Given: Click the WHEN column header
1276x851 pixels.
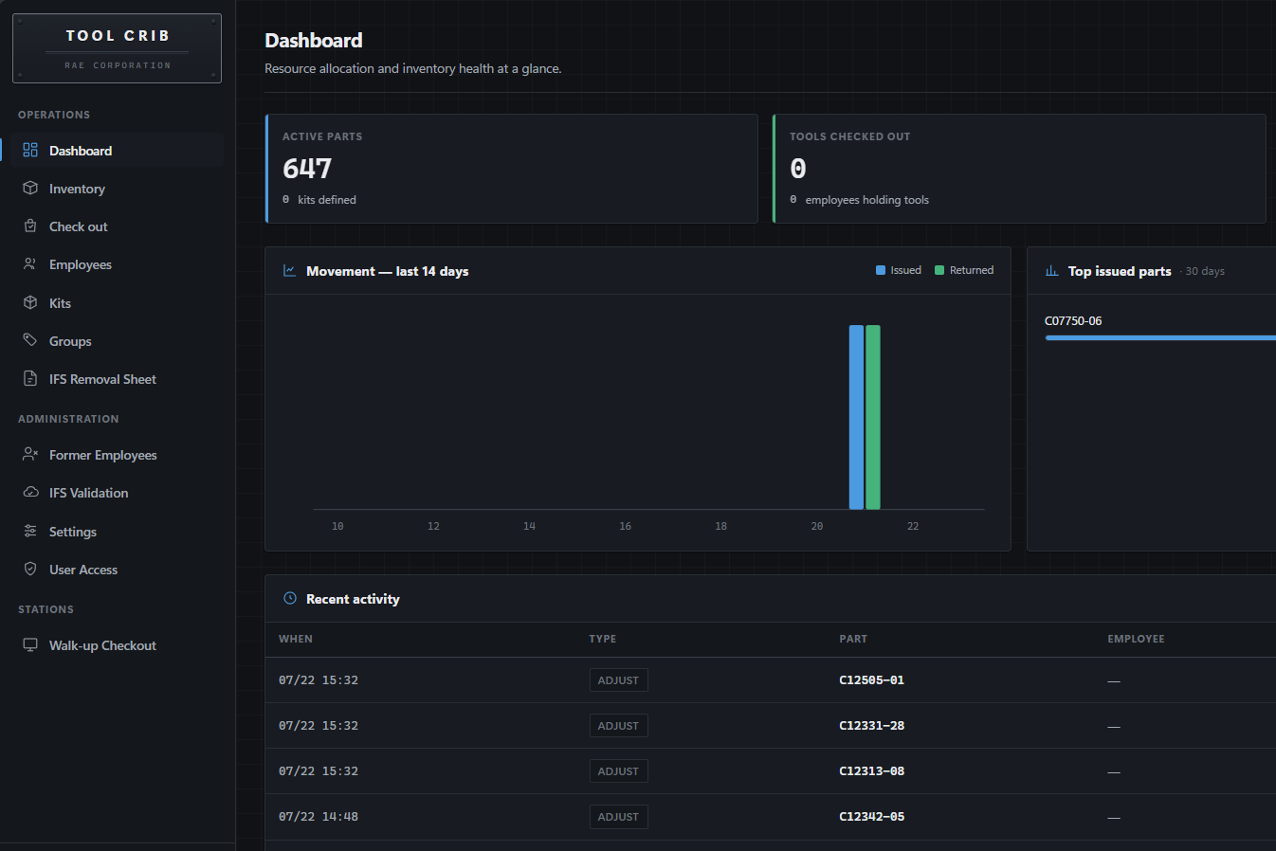Looking at the screenshot, I should (x=296, y=639).
